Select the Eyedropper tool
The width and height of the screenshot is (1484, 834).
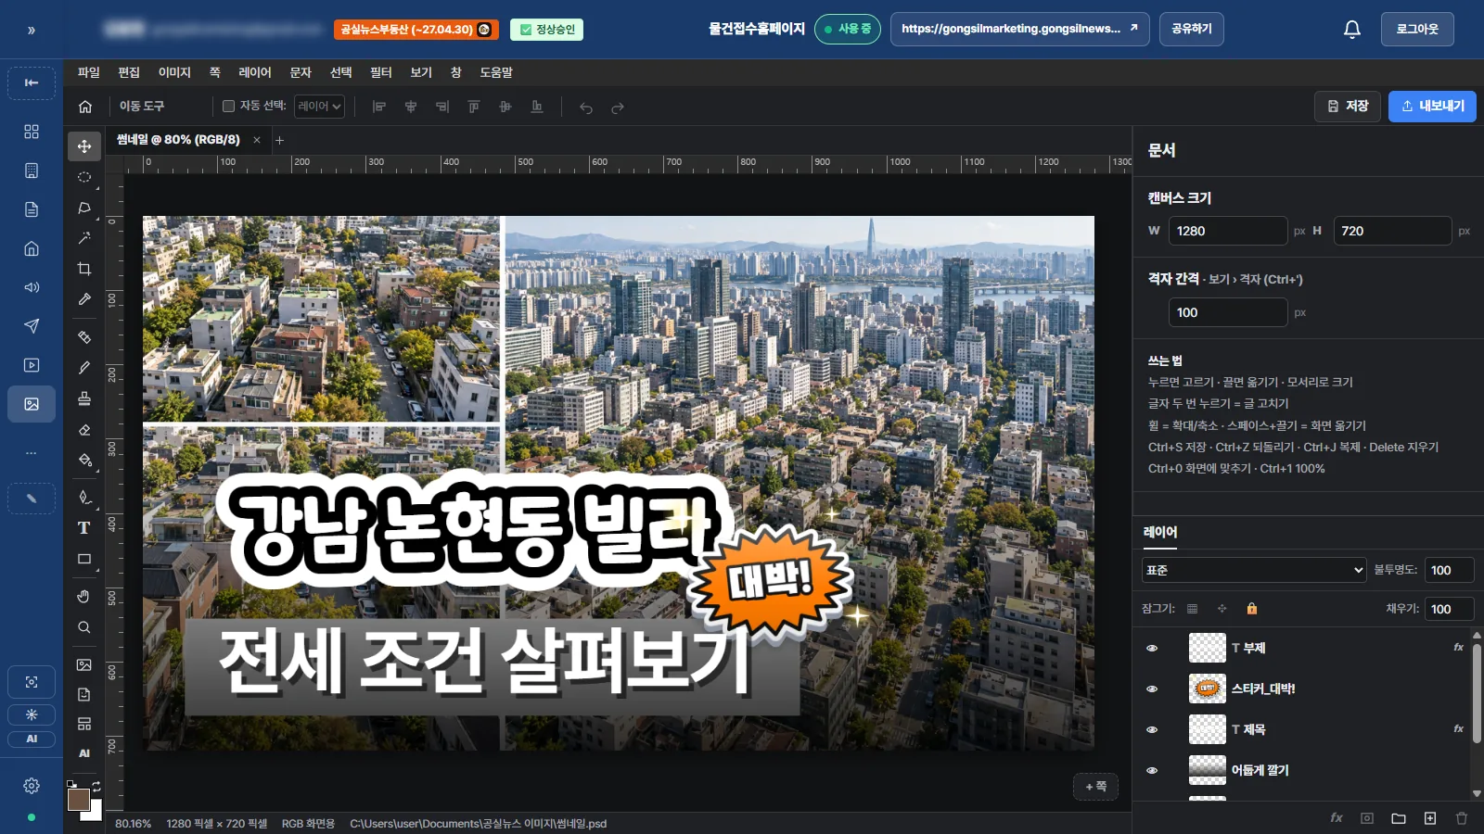pyautogui.click(x=84, y=299)
